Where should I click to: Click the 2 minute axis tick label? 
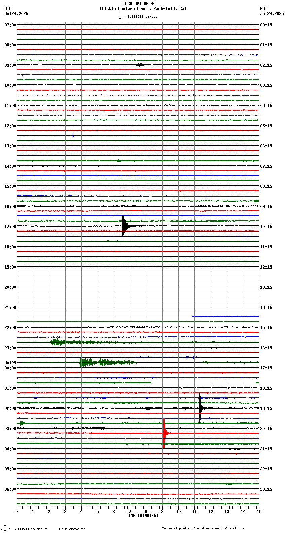tap(49, 512)
